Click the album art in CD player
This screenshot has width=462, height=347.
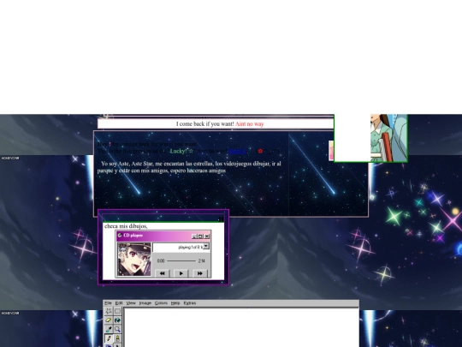(134, 260)
